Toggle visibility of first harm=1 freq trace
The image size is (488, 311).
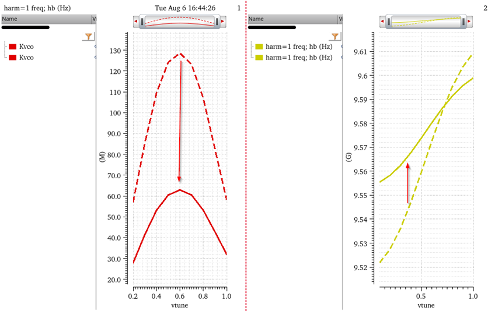(x=342, y=47)
